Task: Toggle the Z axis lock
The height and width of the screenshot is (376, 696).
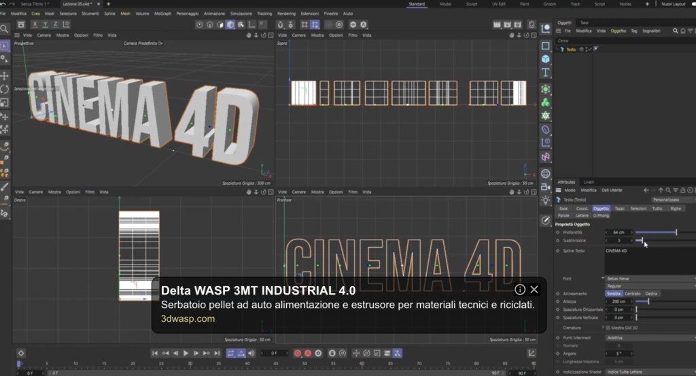Action: click(56, 24)
